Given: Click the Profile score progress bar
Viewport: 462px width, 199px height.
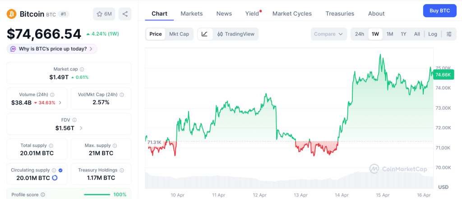Looking at the screenshot, I should tap(97, 194).
